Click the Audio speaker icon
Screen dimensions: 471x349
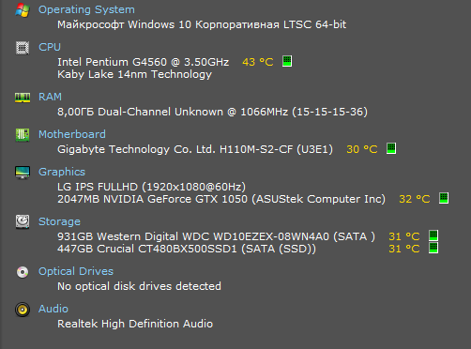23,310
